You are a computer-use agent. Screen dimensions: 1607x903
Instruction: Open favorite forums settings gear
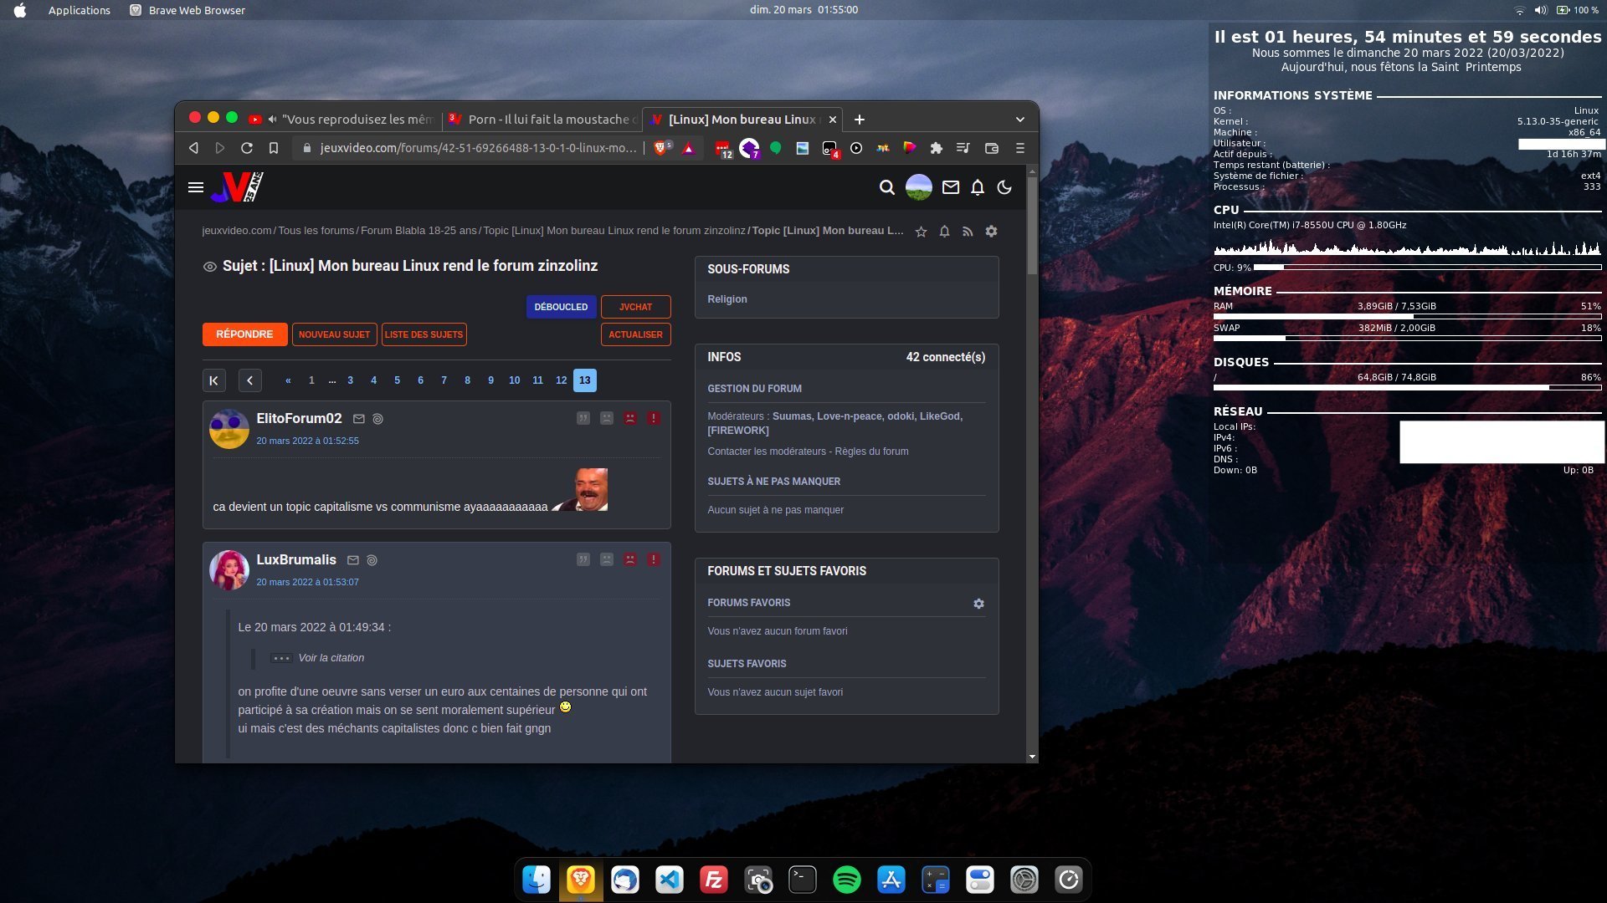[x=978, y=604]
